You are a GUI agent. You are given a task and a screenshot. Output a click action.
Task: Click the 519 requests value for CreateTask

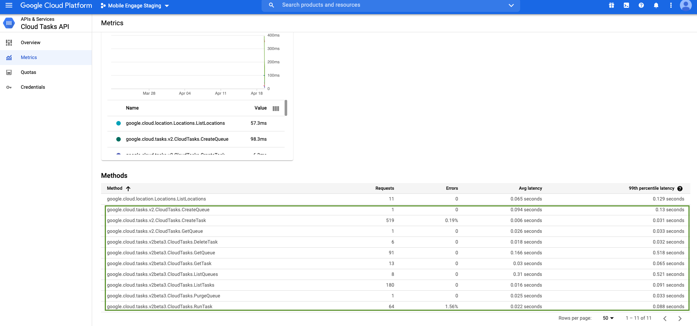click(390, 221)
